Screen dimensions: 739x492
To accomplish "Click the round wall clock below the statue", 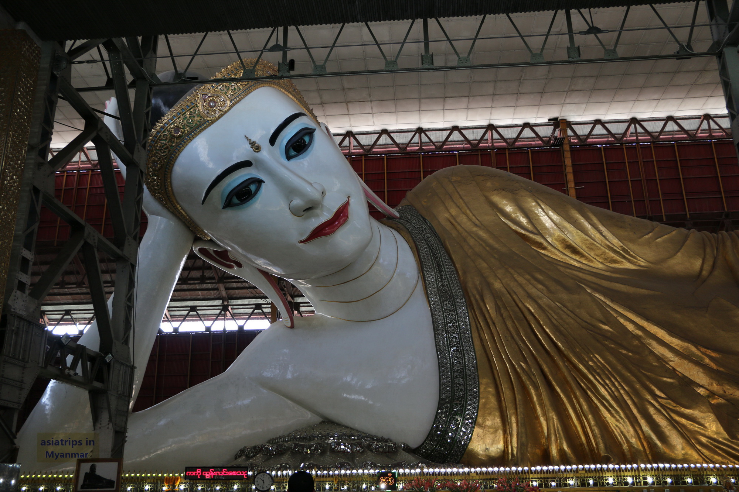I will [264, 481].
